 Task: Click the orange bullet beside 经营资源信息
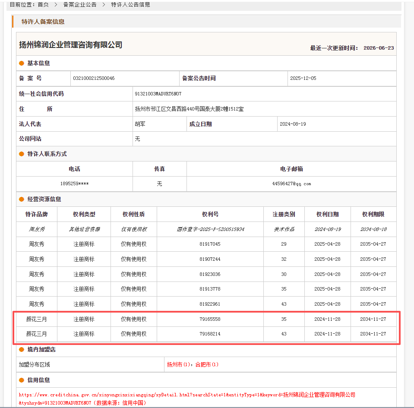[22, 199]
